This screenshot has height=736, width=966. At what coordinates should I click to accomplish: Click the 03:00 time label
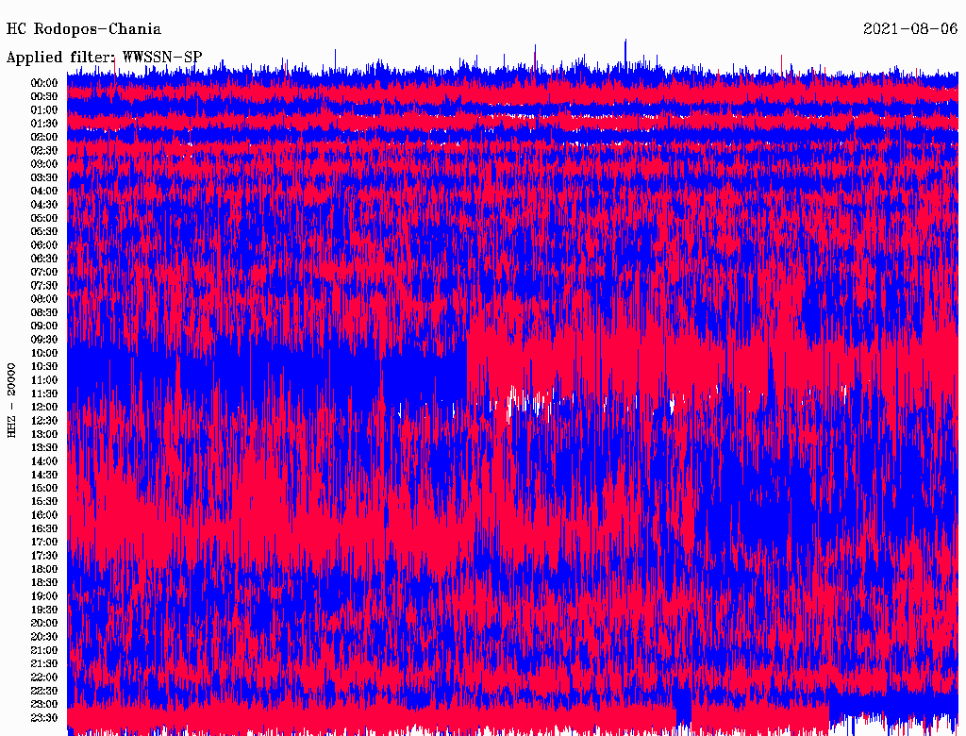pos(44,164)
